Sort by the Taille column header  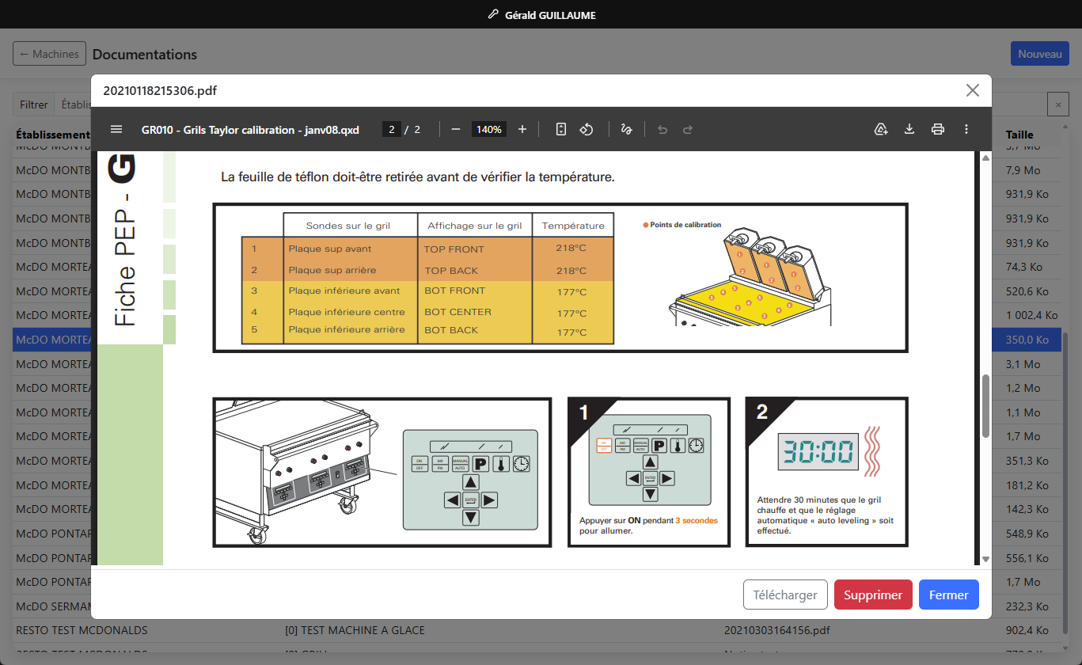click(1019, 135)
